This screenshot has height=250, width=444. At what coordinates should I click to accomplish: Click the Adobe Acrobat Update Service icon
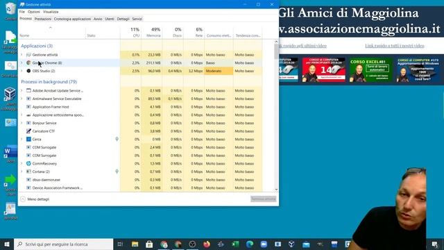(x=28, y=90)
